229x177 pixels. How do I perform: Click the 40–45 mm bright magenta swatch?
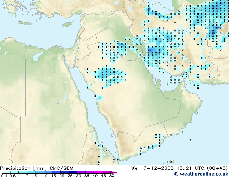98,172
